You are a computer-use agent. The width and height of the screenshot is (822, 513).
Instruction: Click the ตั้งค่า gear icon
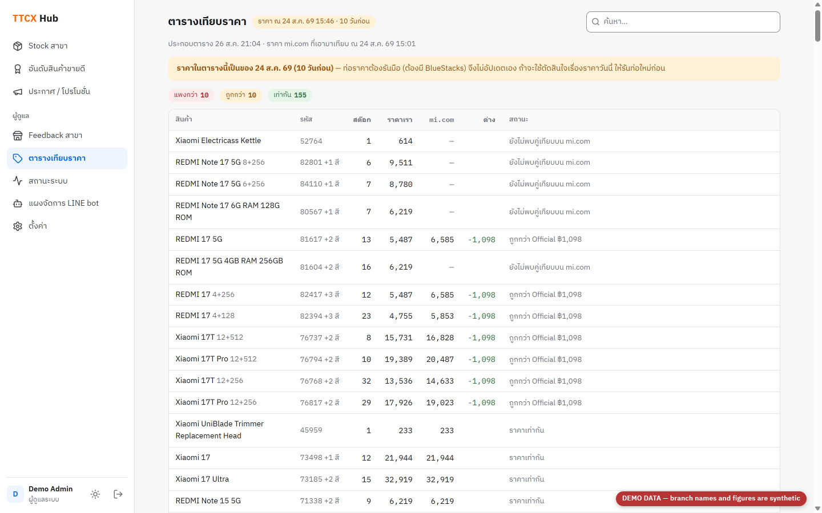(x=18, y=226)
